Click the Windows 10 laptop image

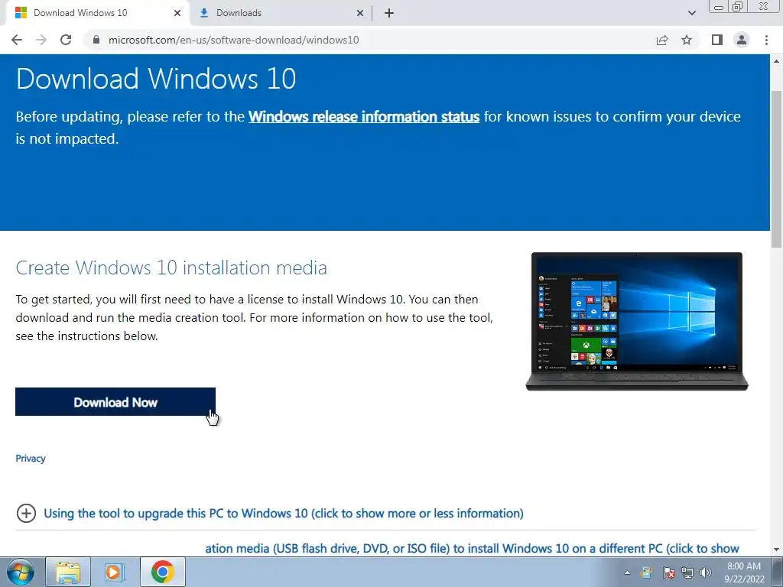pos(637,322)
